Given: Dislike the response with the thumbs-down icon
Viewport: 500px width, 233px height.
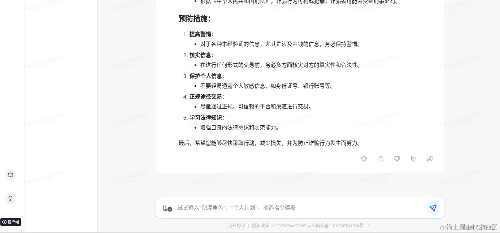Looking at the screenshot, I should pos(397,159).
